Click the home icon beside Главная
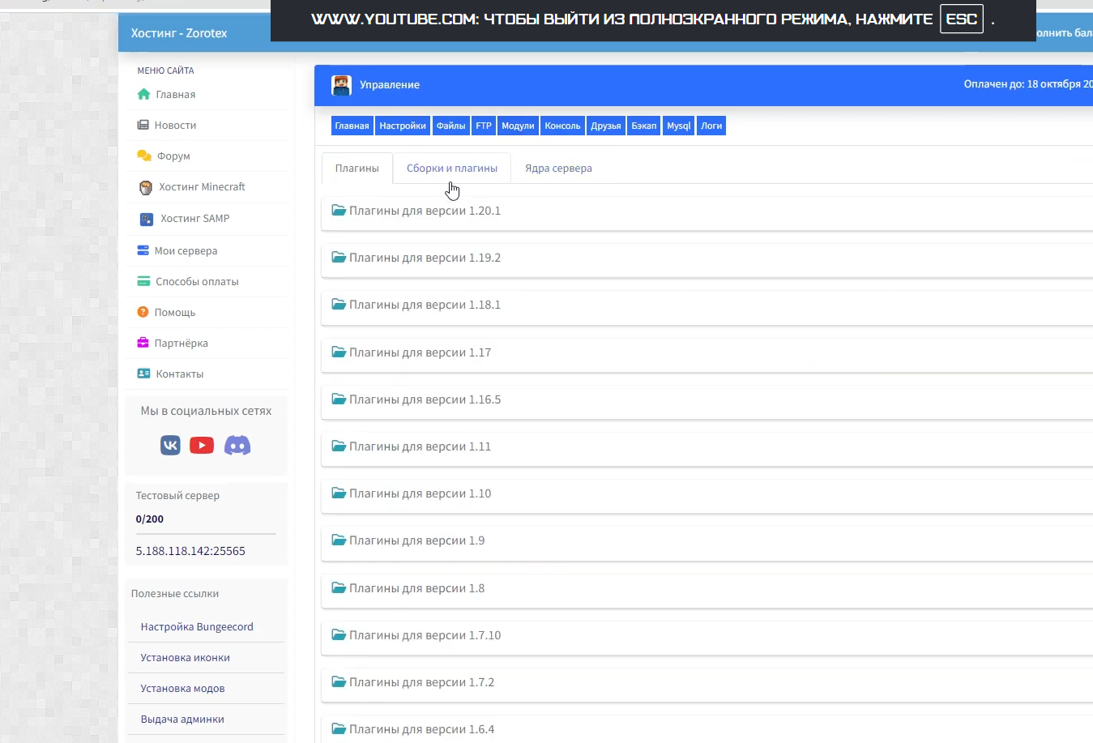Viewport: 1093px width, 743px height. click(143, 94)
